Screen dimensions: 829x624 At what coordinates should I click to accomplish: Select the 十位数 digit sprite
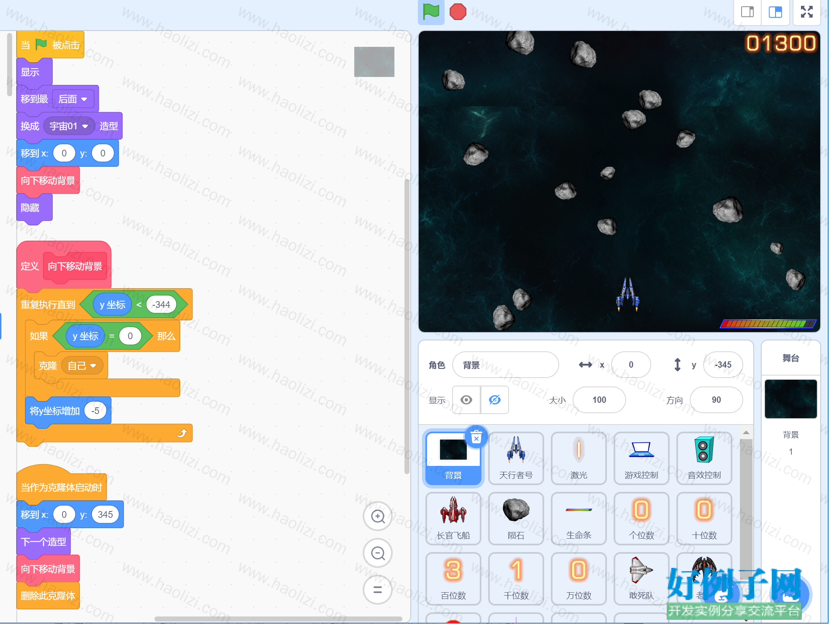704,519
